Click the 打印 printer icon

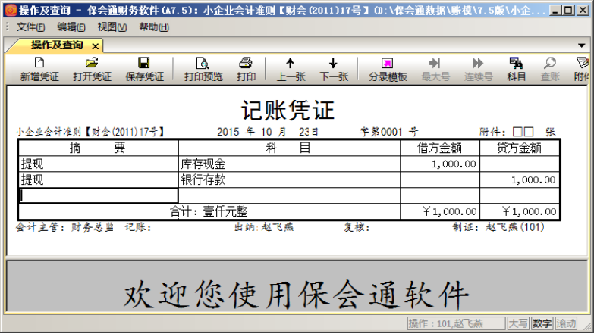(x=246, y=69)
